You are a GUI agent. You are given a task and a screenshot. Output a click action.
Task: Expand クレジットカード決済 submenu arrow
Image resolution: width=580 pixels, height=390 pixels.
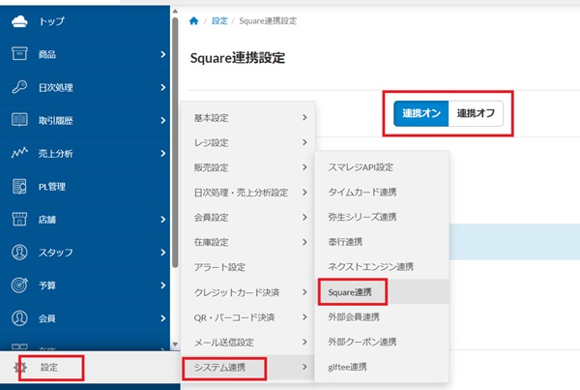[304, 292]
